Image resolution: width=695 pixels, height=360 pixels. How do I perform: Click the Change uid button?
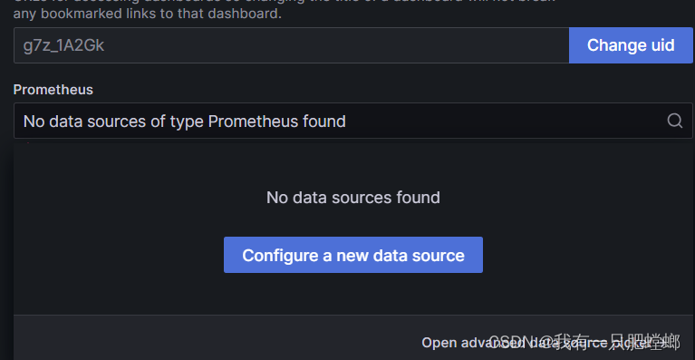tap(631, 45)
